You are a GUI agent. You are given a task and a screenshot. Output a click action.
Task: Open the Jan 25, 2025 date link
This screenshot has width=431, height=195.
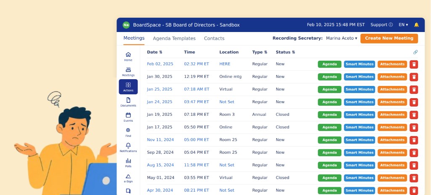click(160, 89)
